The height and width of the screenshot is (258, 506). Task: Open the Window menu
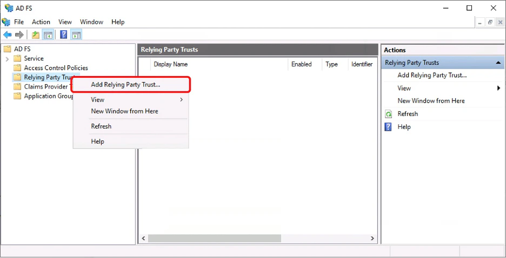92,22
